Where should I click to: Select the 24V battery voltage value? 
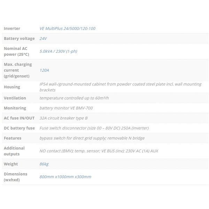click(x=43, y=39)
